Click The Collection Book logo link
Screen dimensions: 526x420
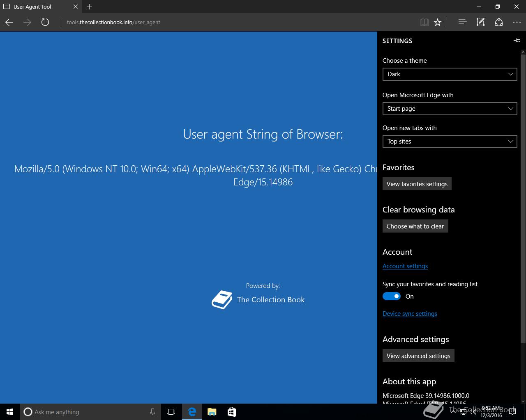click(258, 300)
